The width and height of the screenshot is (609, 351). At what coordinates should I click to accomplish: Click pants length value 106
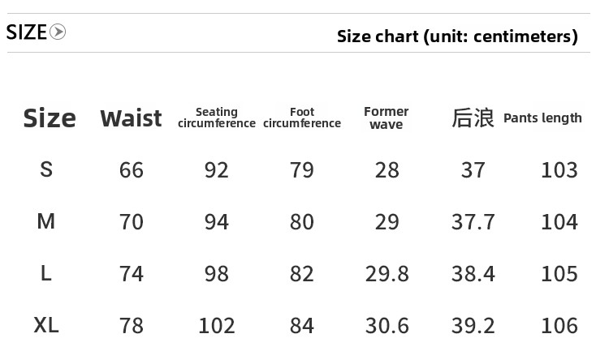(x=559, y=326)
